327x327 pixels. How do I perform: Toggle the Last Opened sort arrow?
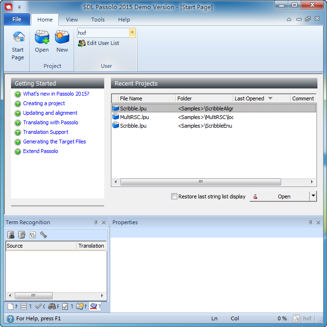270,98
